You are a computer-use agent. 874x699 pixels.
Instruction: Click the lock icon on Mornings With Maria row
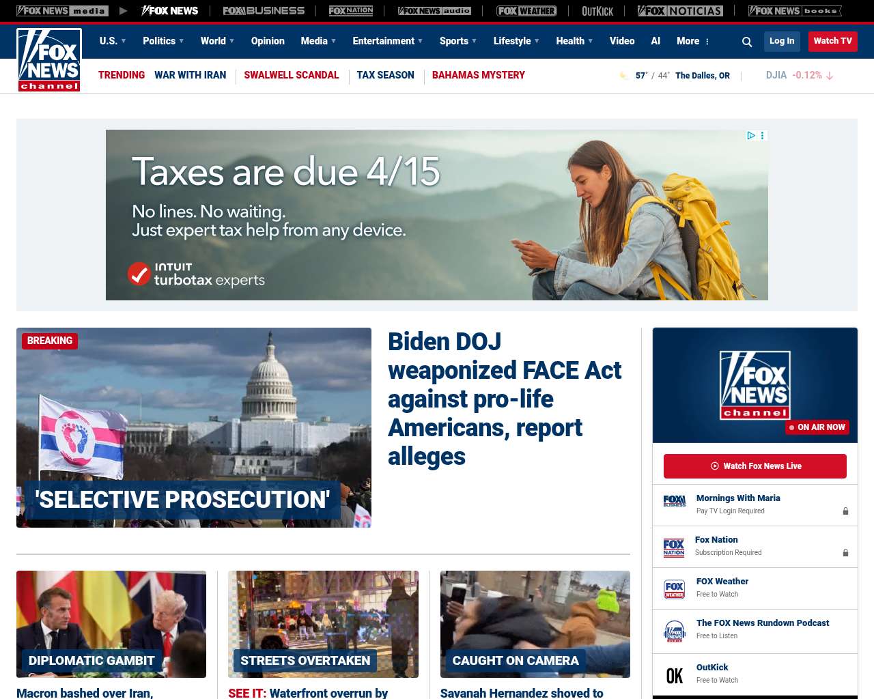pyautogui.click(x=845, y=511)
